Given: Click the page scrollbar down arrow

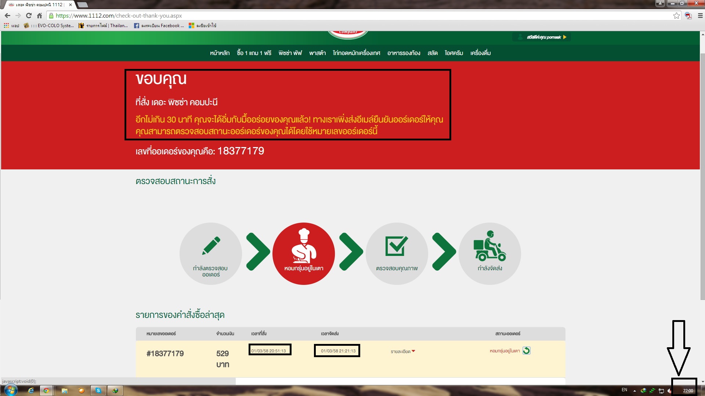Looking at the screenshot, I should (x=702, y=382).
